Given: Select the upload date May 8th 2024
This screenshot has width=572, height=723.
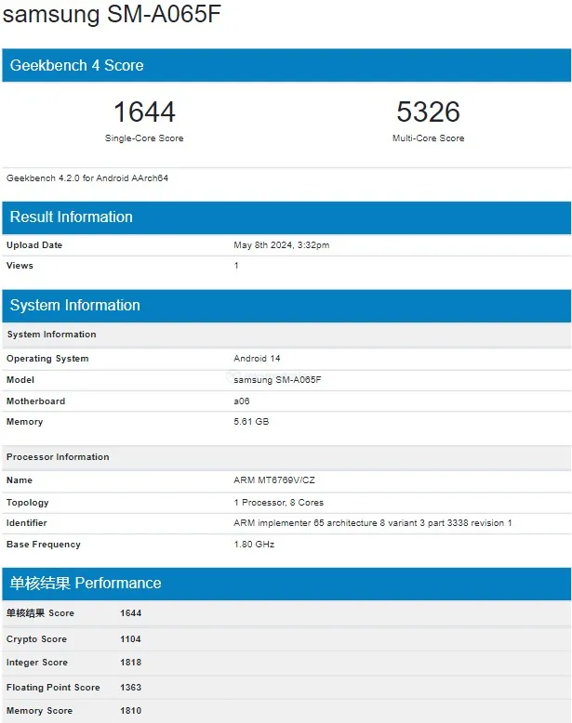Looking at the screenshot, I should point(281,245).
